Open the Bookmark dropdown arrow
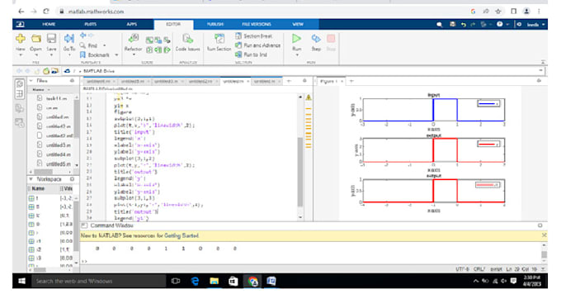The height and width of the screenshot is (299, 561). [x=116, y=55]
